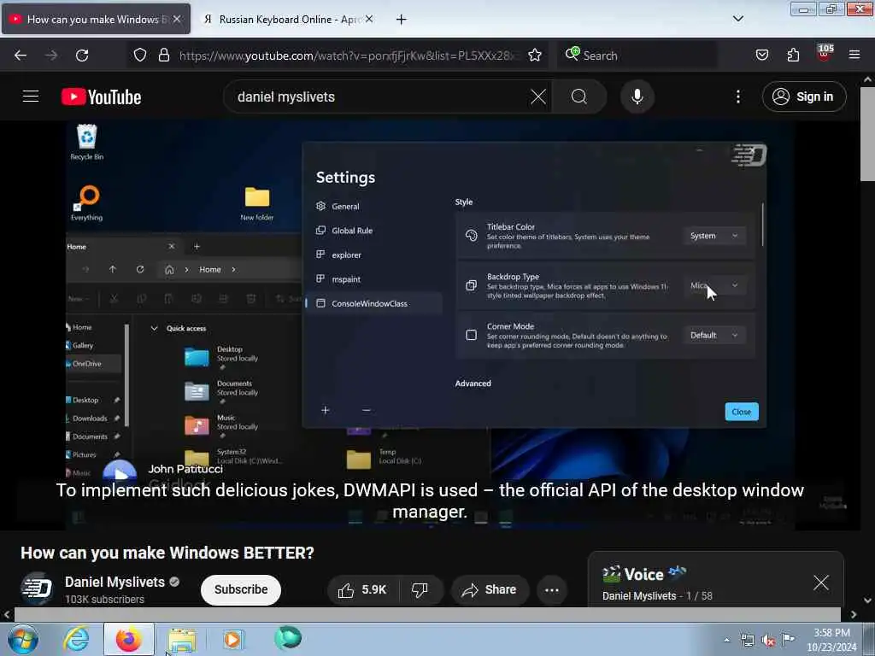Open the Action Center flag icon
The height and width of the screenshot is (656, 875).
click(x=788, y=639)
